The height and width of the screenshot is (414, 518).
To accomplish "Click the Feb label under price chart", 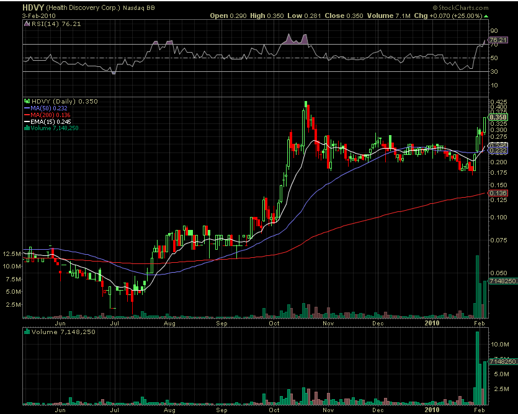I will 479,324.
